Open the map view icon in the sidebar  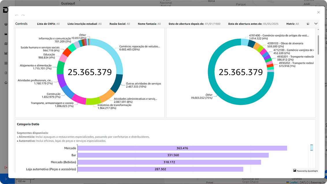(x=5, y=44)
